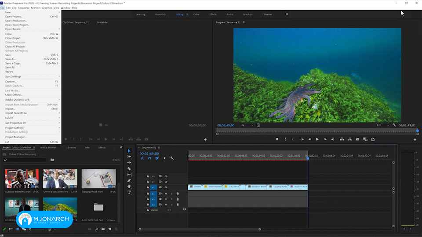Switch Project panel to List view
Image resolution: width=422 pixels, height=237 pixels.
(x=11, y=229)
